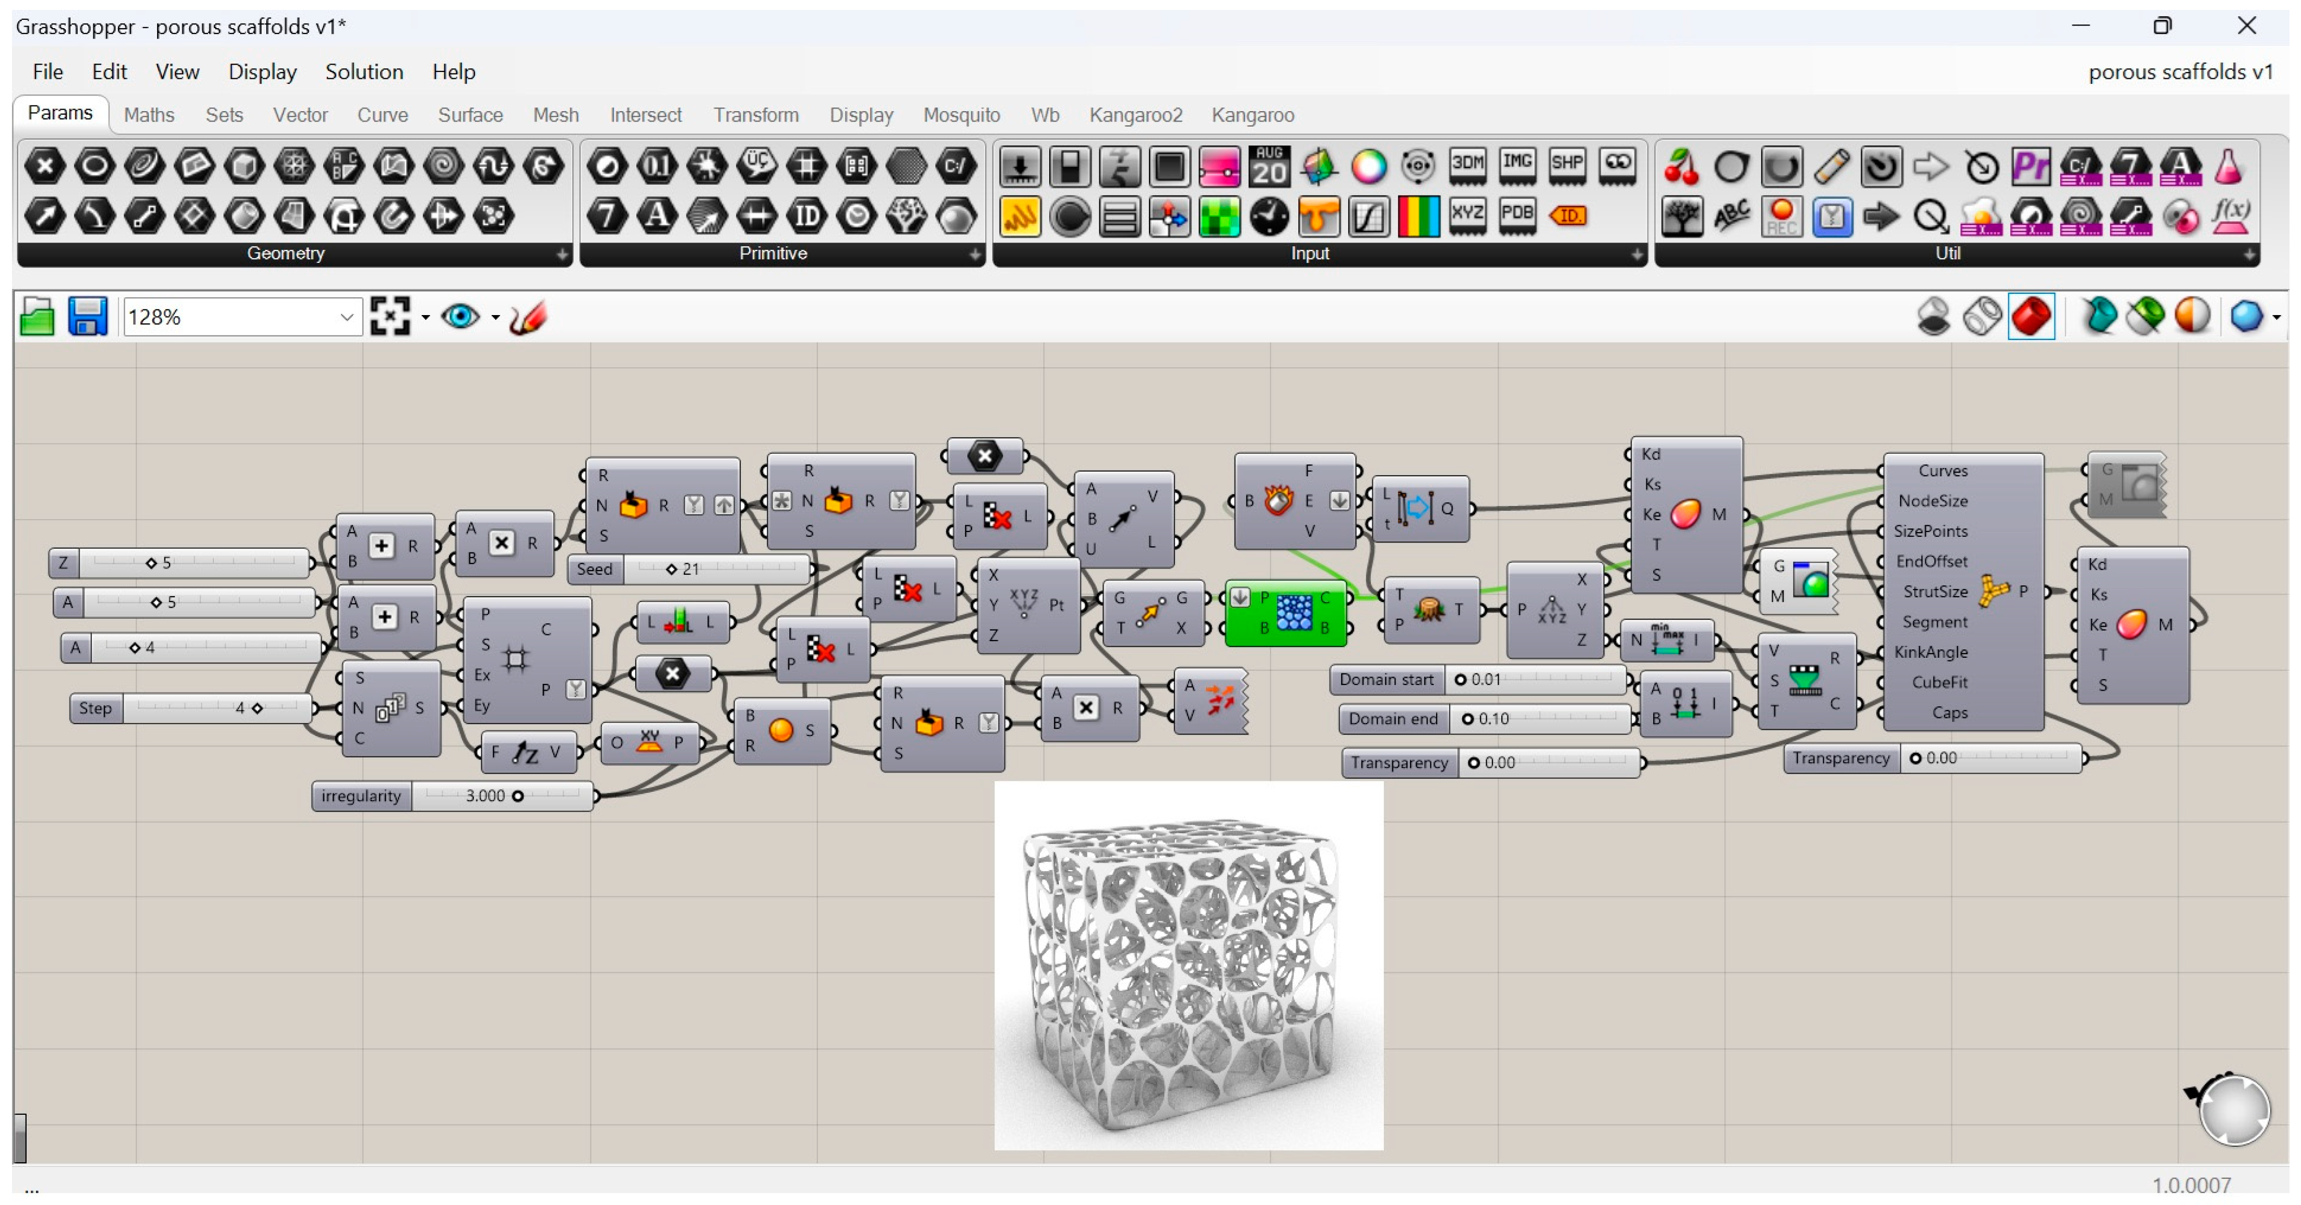2301x1205 pixels.
Task: Click the Save document floppy icon
Action: point(88,317)
